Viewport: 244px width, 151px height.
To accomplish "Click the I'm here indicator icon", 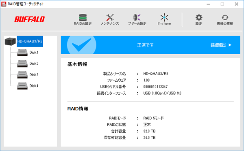I will (x=164, y=17).
